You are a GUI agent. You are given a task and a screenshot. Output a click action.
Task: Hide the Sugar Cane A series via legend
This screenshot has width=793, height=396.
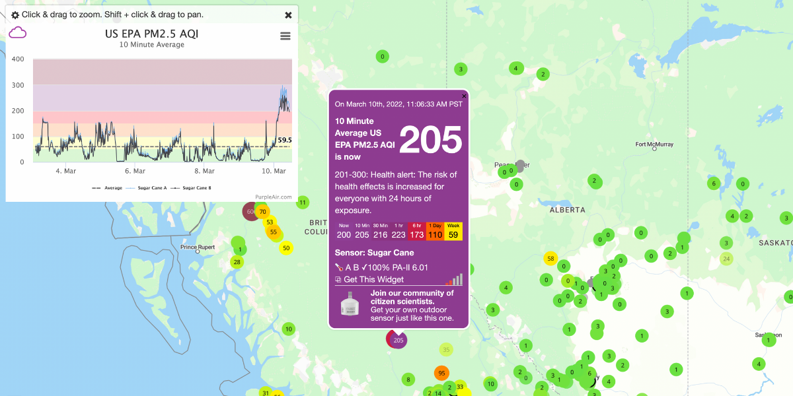[153, 187]
